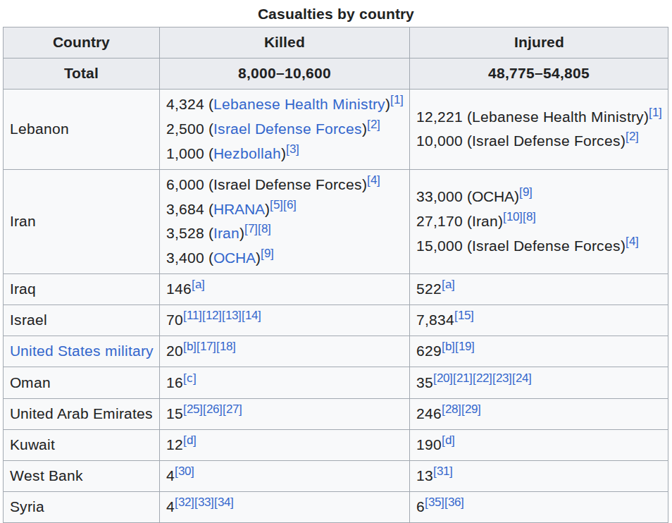Click citation [7] after Iran killed figure
Viewport: 672px width, 523px height.
coord(251,229)
